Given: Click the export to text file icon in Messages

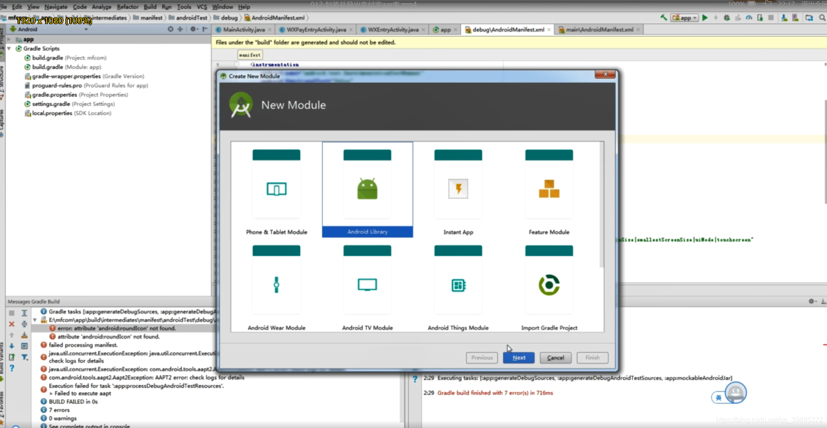Looking at the screenshot, I should tap(12, 357).
